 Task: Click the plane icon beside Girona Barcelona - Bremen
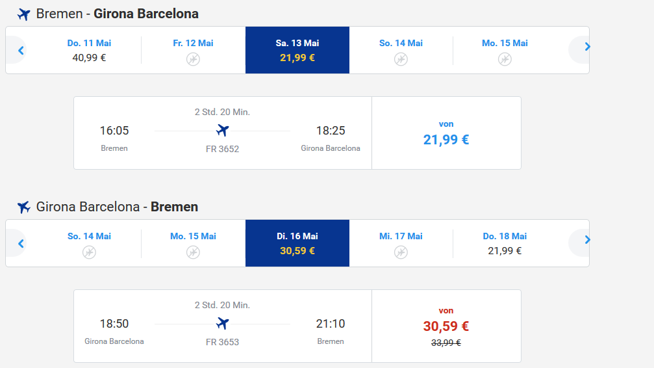[x=24, y=207]
